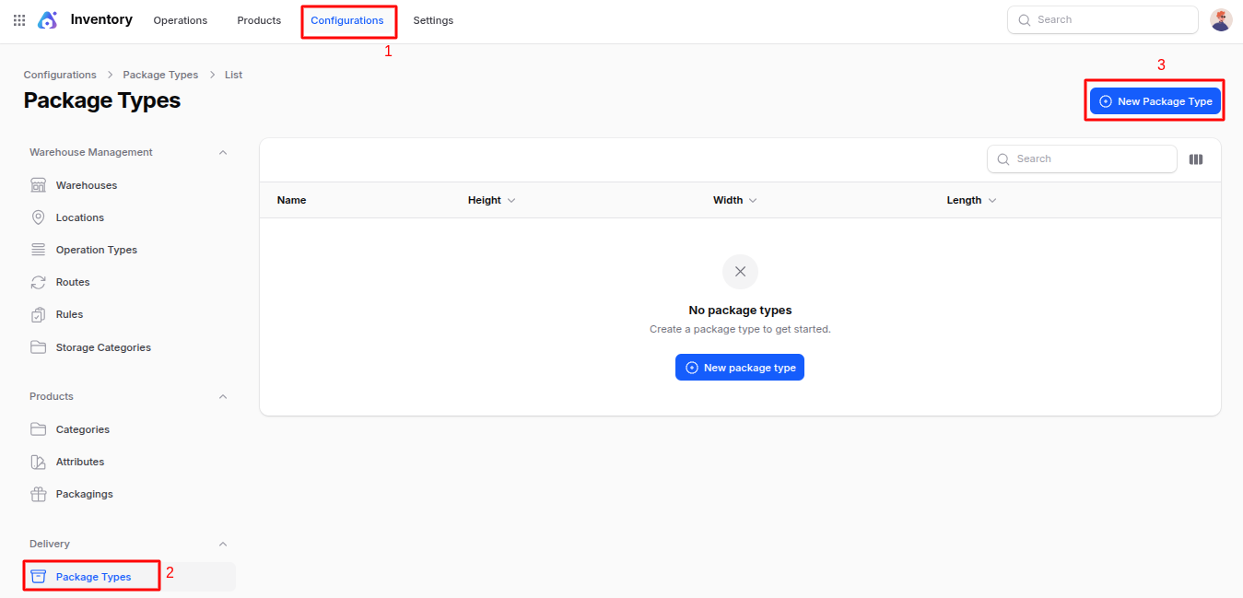
Task: Collapse the Warehouse Management section
Action: [222, 152]
